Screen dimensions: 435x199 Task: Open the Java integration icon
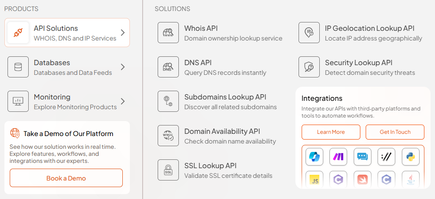pyautogui.click(x=411, y=180)
